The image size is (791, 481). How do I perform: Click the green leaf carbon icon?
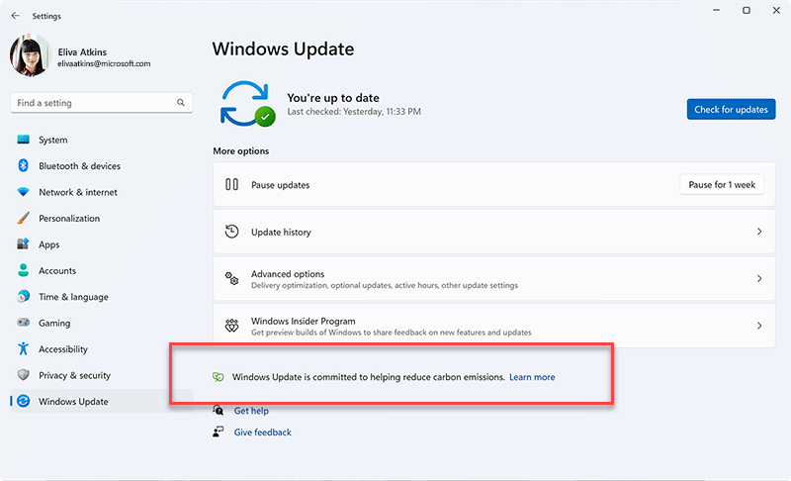point(218,377)
